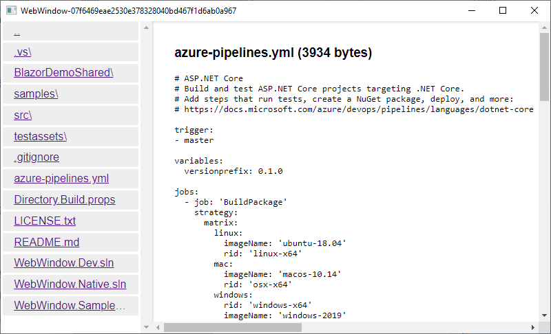
Task: Click the "rid: 'linux-x64'" line
Action: pos(263,254)
